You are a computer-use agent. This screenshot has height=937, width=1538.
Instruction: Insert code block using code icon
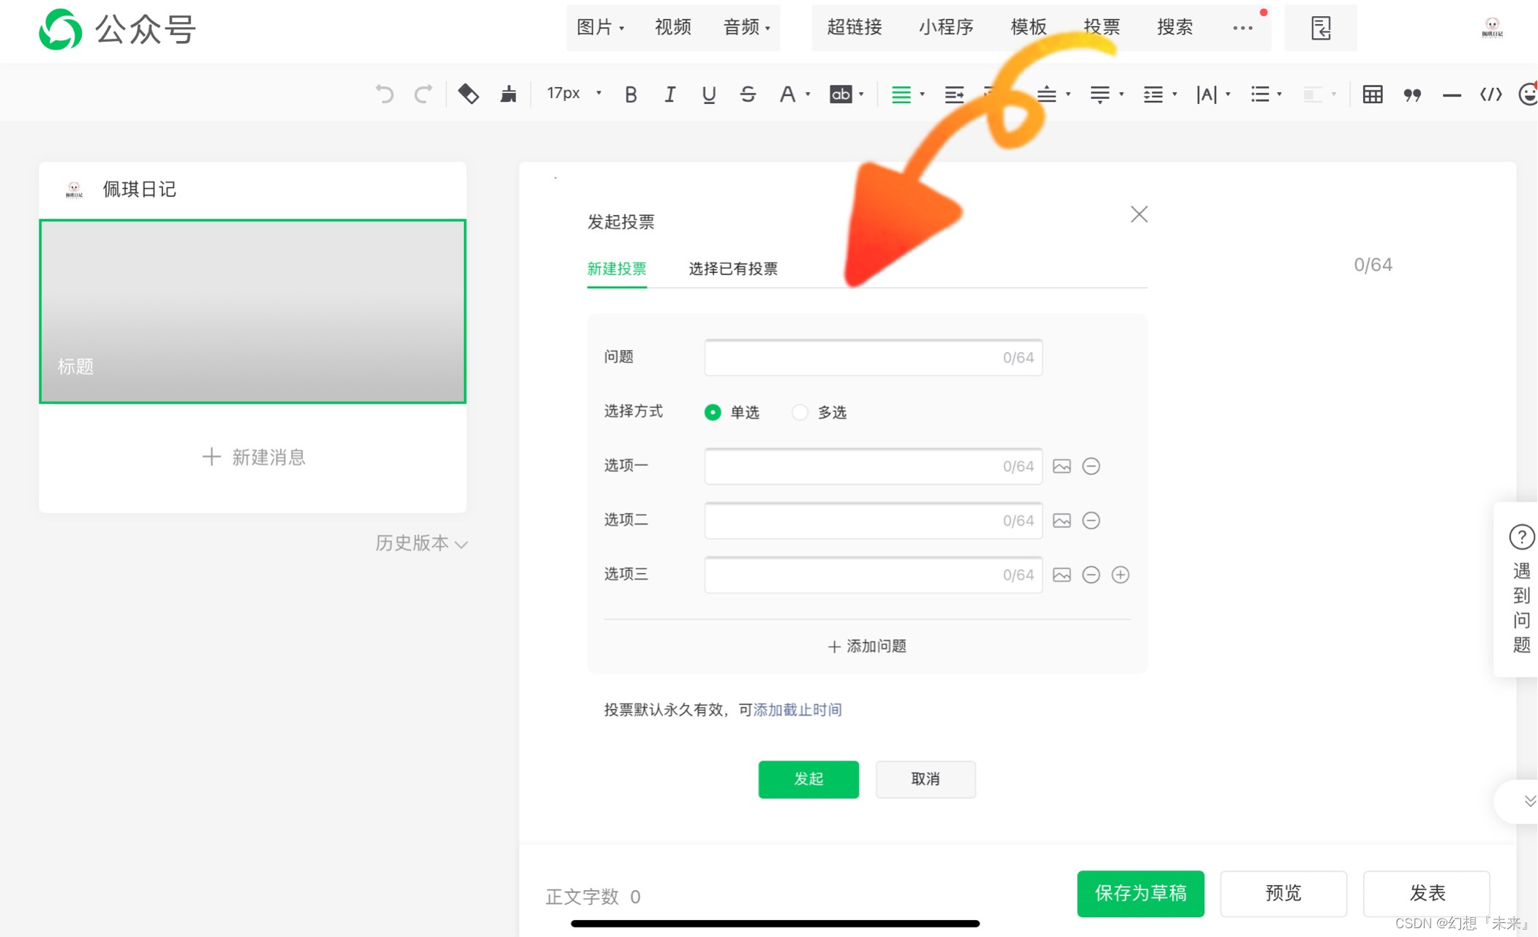click(1490, 94)
